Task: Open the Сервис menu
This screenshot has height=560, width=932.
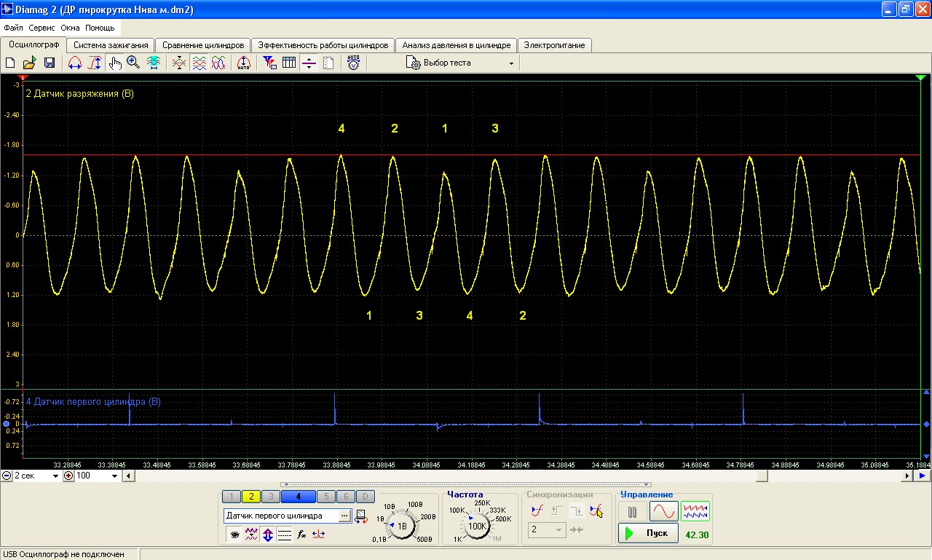Action: [42, 28]
